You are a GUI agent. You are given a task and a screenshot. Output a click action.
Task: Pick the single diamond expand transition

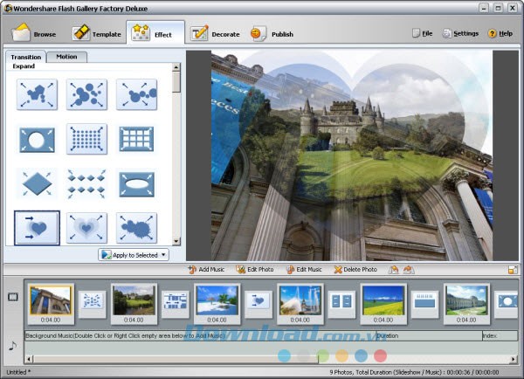click(37, 183)
